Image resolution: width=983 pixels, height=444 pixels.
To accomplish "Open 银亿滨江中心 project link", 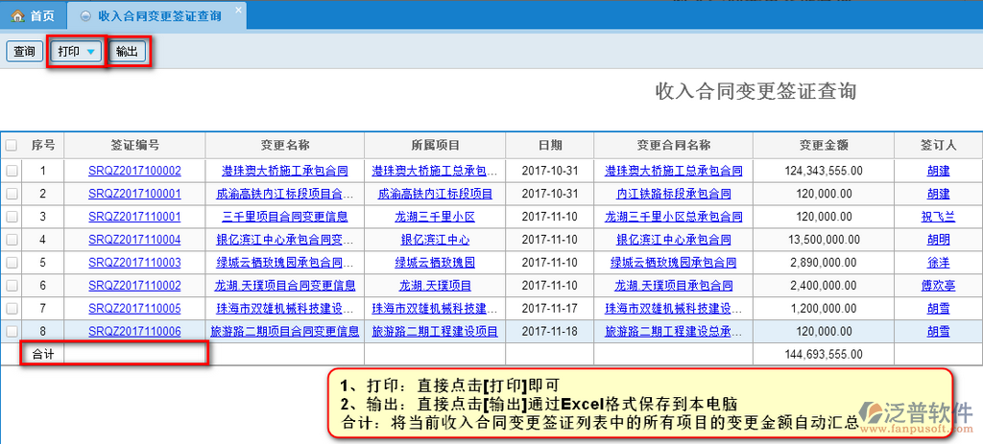I will tap(435, 240).
